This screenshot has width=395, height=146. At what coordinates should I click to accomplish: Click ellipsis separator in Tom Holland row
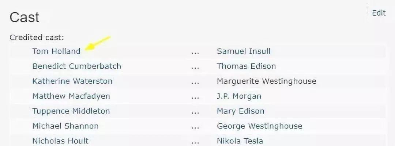195,53
